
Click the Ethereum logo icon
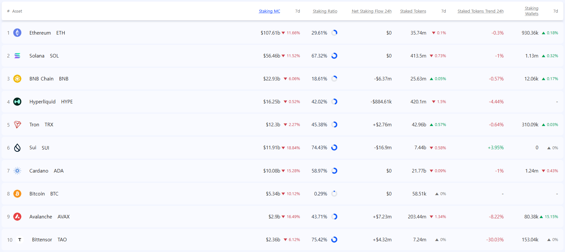17,33
